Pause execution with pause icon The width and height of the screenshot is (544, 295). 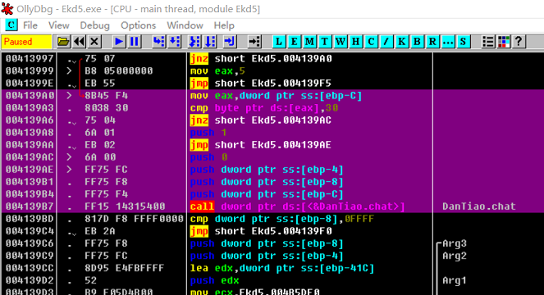(x=135, y=42)
